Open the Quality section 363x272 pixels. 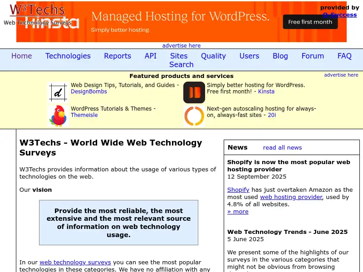(213, 56)
